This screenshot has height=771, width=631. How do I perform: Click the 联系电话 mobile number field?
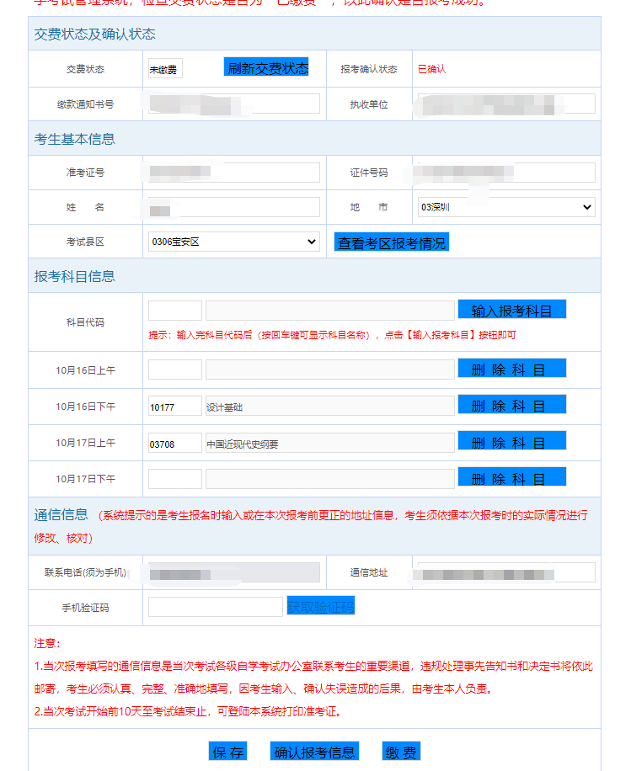pyautogui.click(x=233, y=572)
